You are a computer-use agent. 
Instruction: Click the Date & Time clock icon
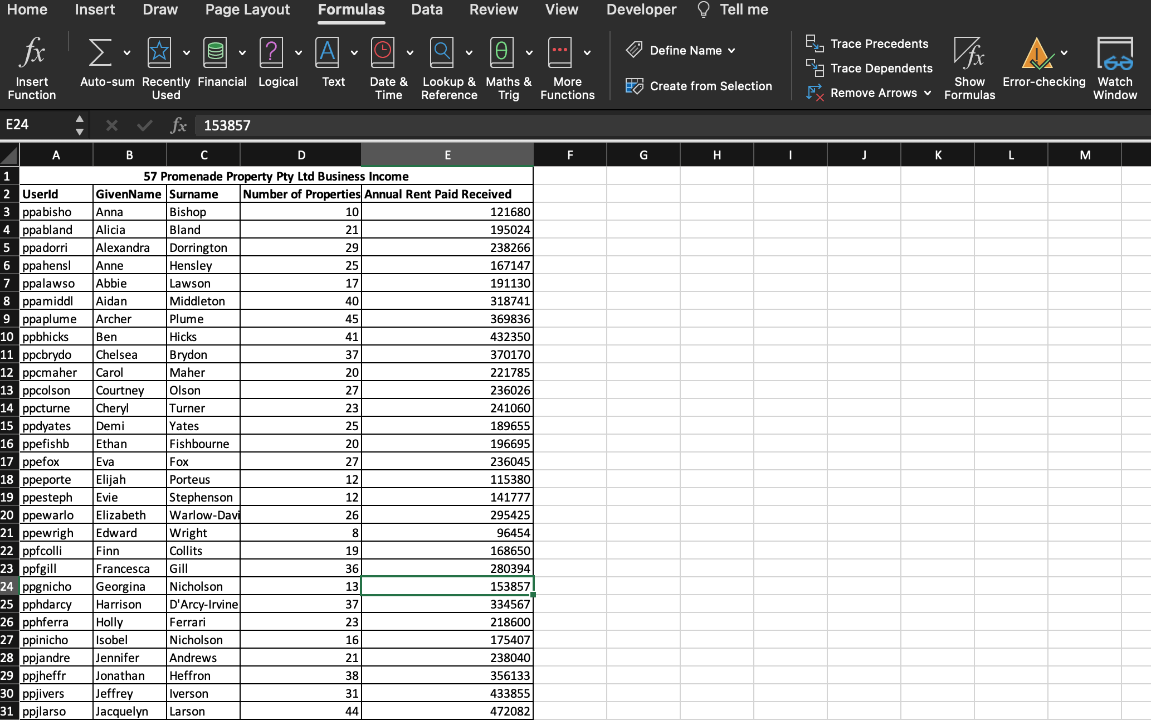(383, 52)
